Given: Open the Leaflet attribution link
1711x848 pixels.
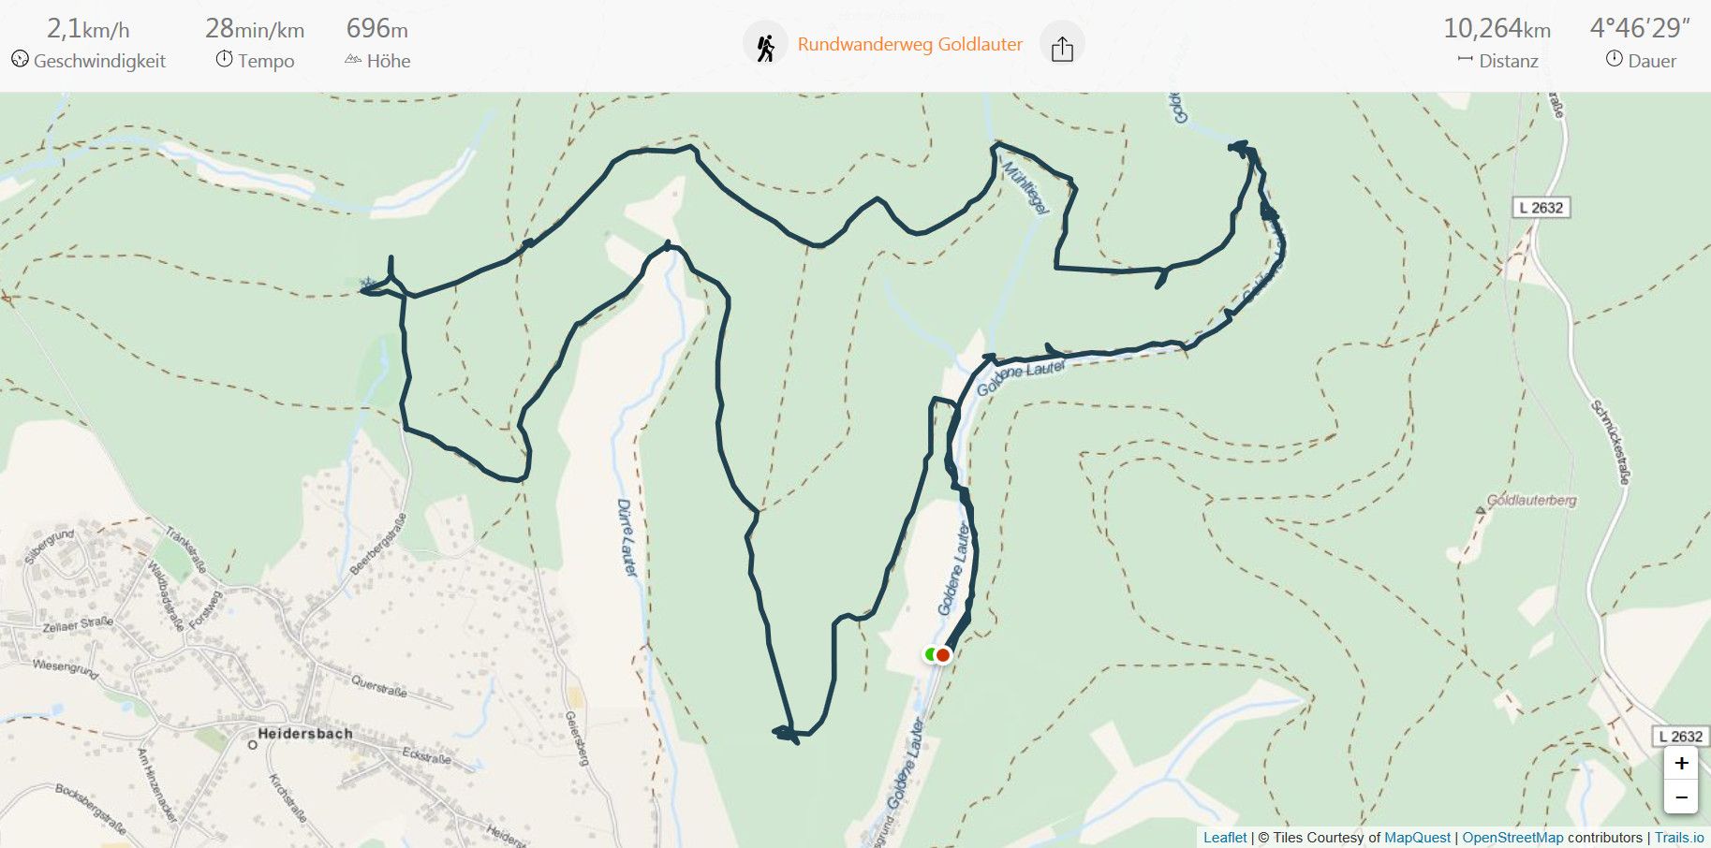Looking at the screenshot, I should tap(1225, 838).
